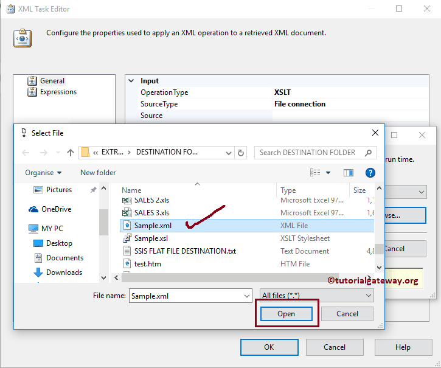Click General page icon in XML Task Editor
441x368 pixels.
coord(32,81)
